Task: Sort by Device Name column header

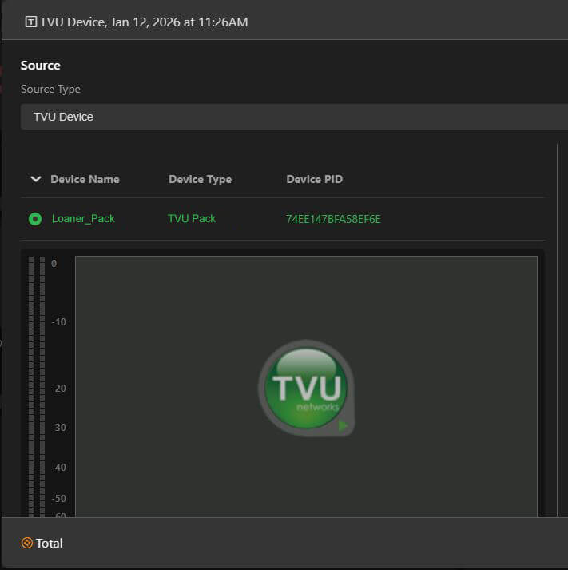Action: [x=85, y=179]
